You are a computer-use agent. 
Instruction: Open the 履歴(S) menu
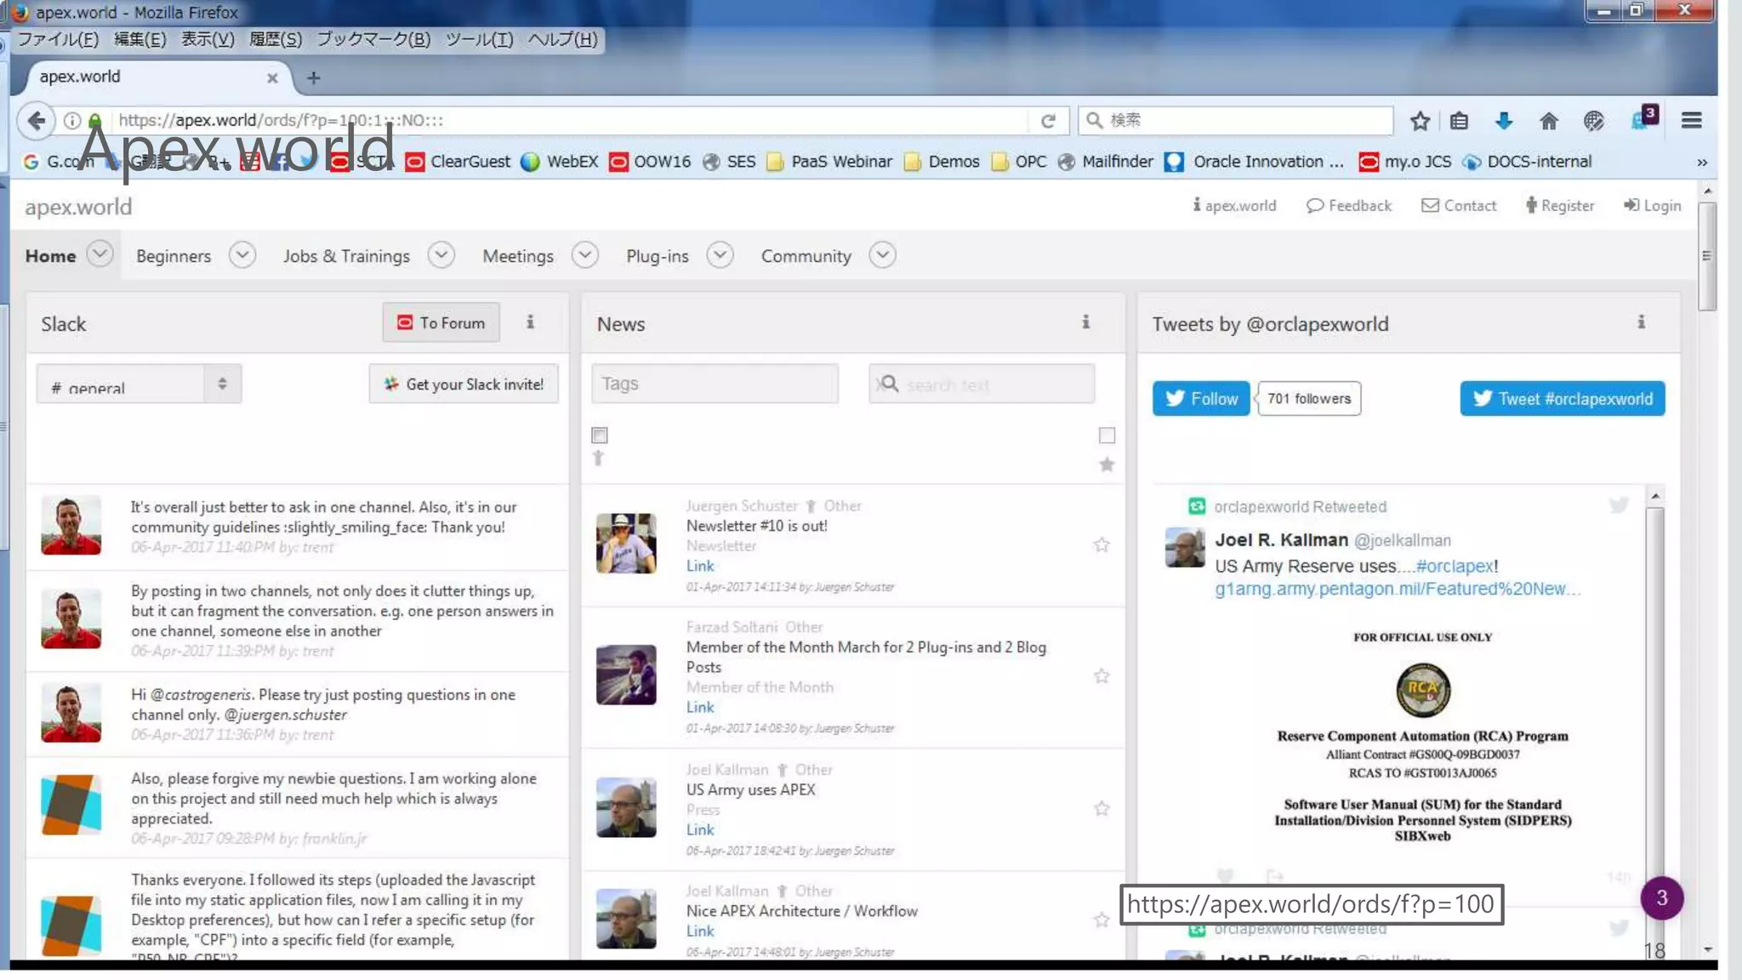276,39
